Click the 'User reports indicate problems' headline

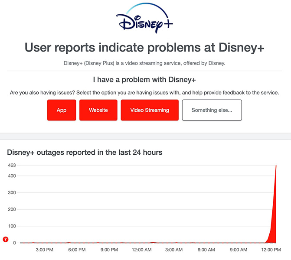pos(144,47)
